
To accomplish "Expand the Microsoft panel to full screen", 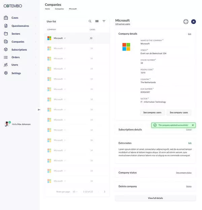I will [x=186, y=22].
